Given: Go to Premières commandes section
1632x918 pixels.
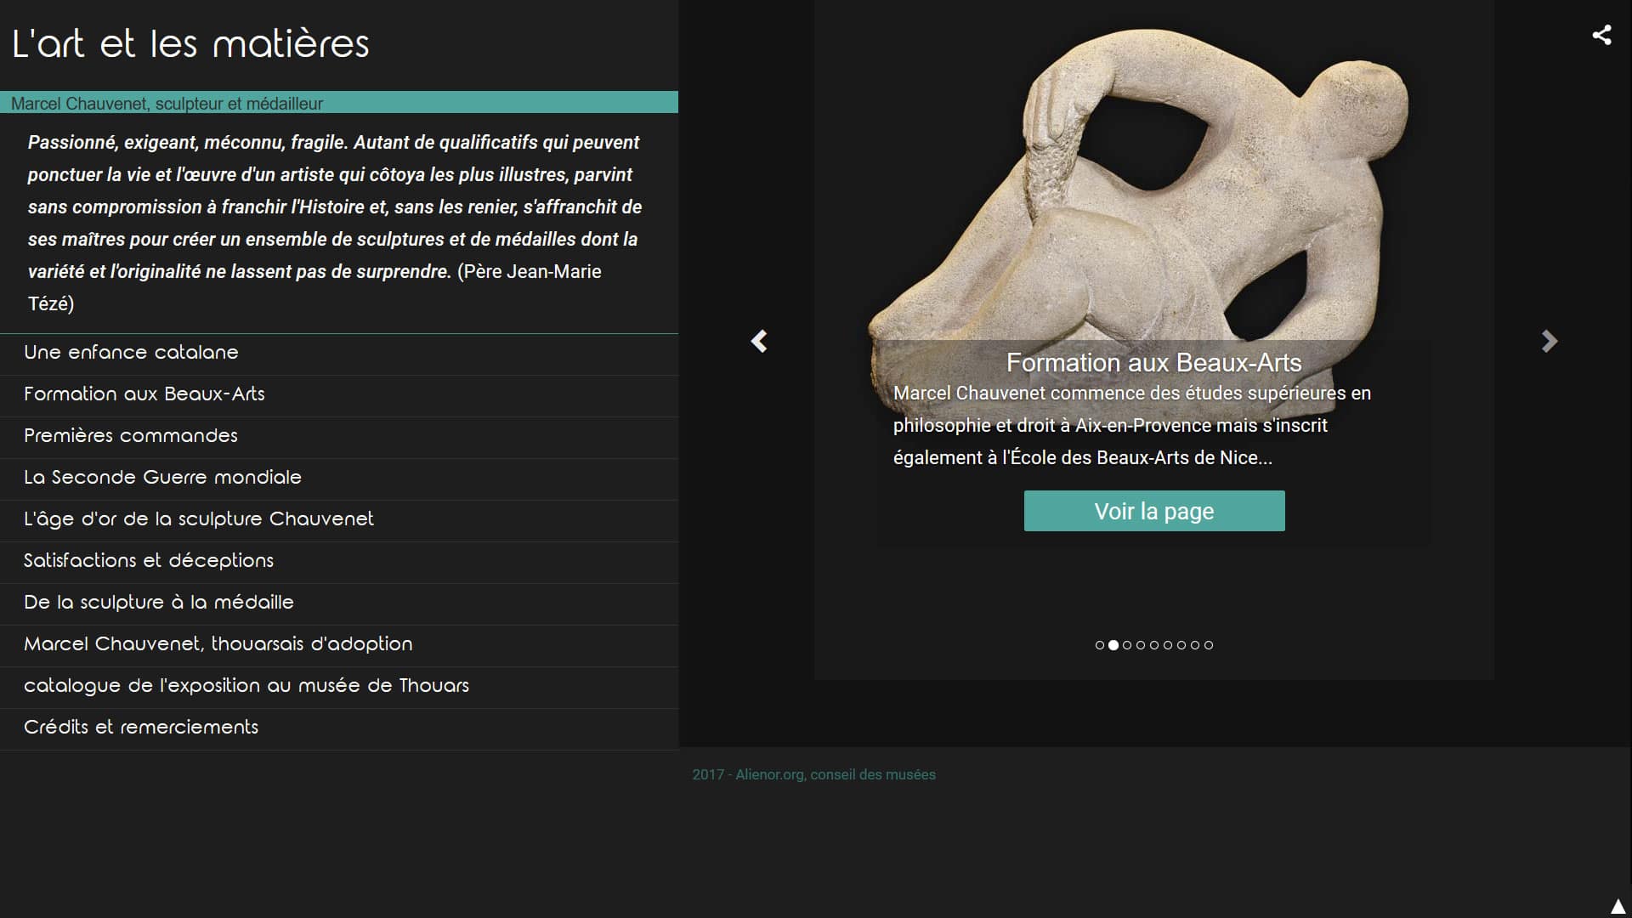Looking at the screenshot, I should [131, 436].
